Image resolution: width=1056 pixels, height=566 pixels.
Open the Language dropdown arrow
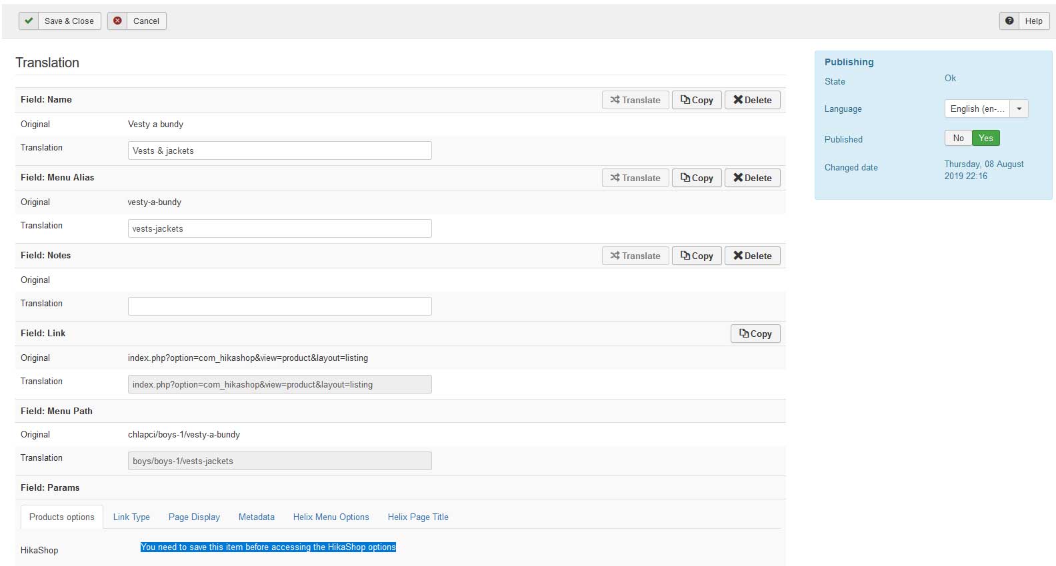pos(1019,109)
